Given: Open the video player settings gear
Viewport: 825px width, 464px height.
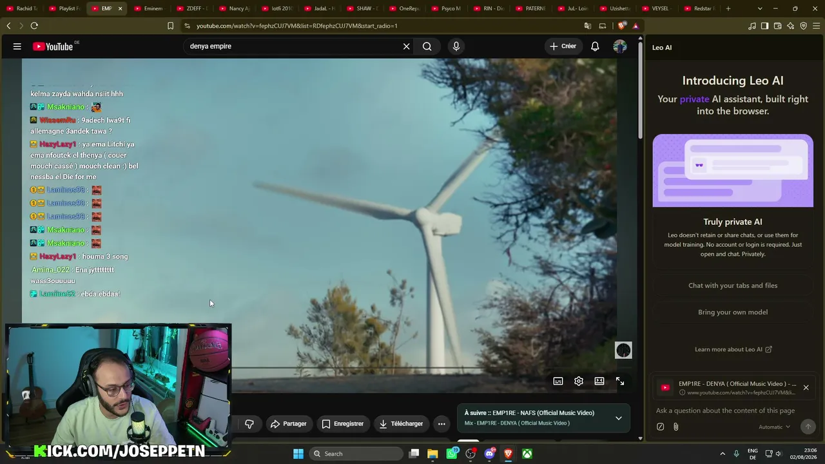Looking at the screenshot, I should tap(579, 382).
